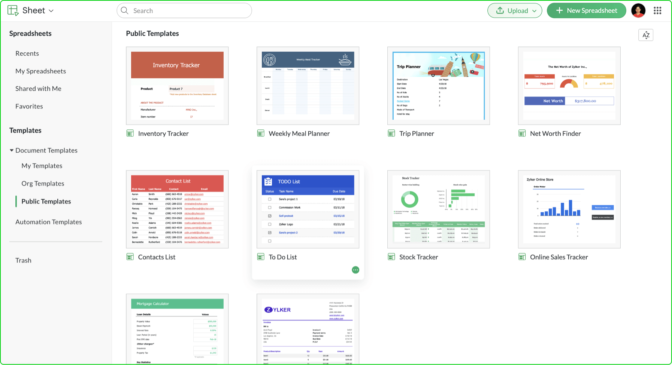Click inside the Search field

pyautogui.click(x=184, y=10)
